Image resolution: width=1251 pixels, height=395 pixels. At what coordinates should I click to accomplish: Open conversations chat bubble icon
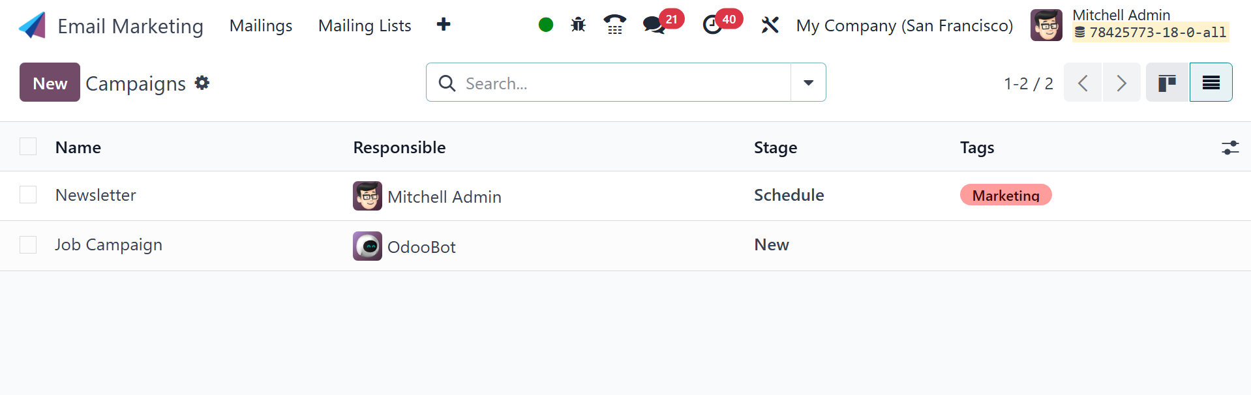coord(654,25)
